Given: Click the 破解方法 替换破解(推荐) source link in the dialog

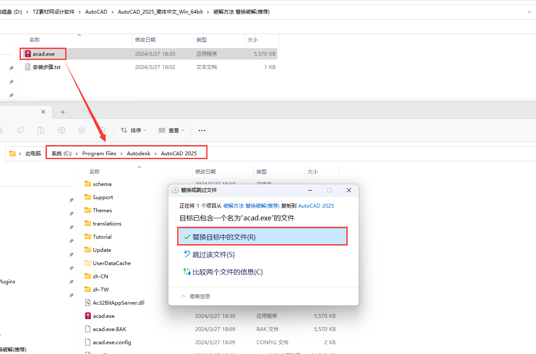Looking at the screenshot, I should pos(251,206).
